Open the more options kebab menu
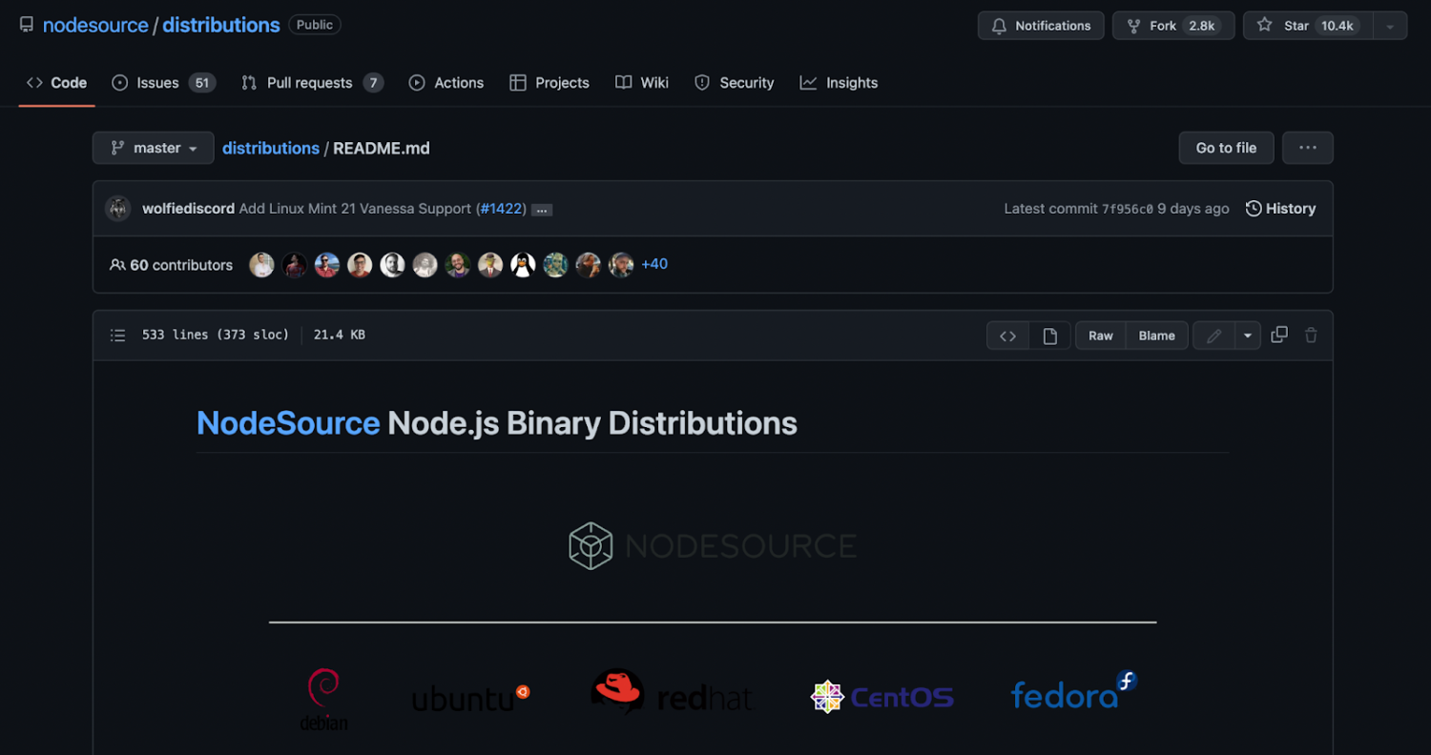 1307,148
